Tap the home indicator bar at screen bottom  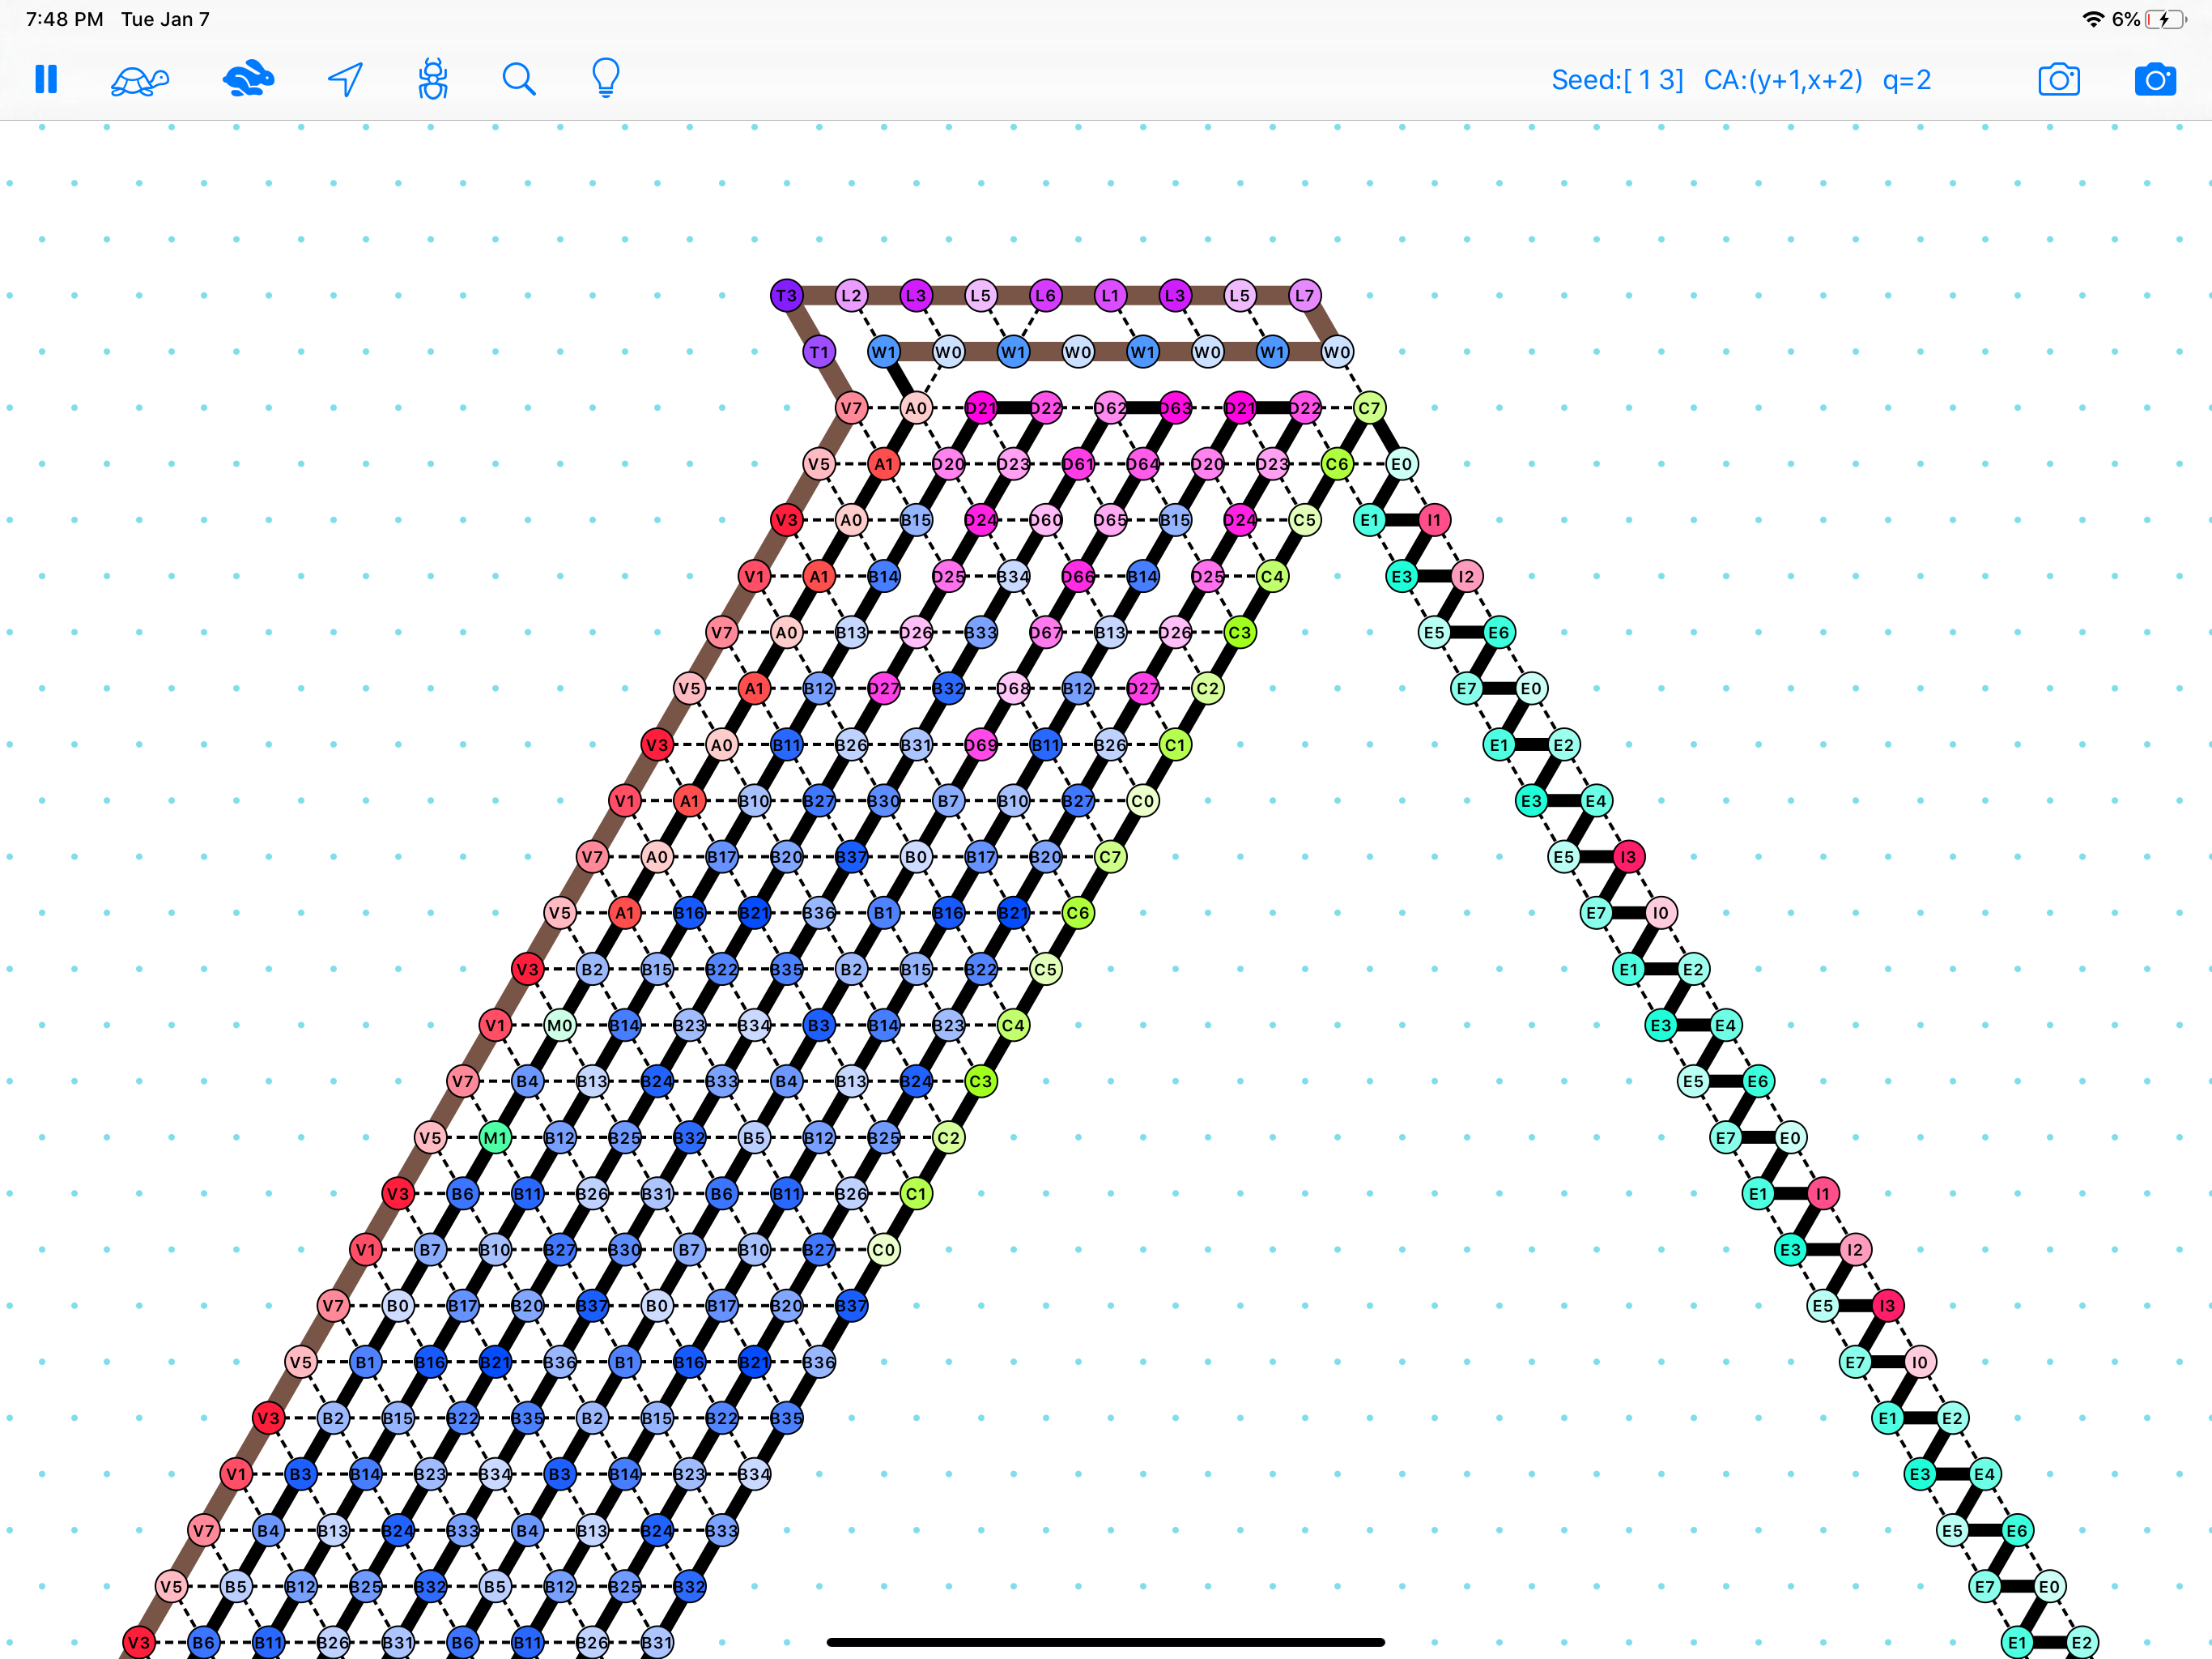(x=1105, y=1641)
